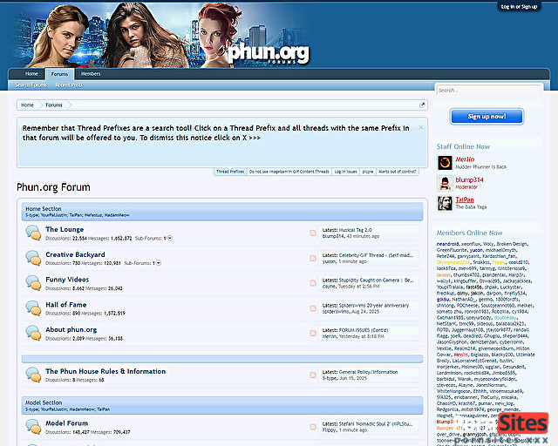Show the Thread Prefixes notice tab
Viewport: 558px width, 446px height.
coord(230,172)
